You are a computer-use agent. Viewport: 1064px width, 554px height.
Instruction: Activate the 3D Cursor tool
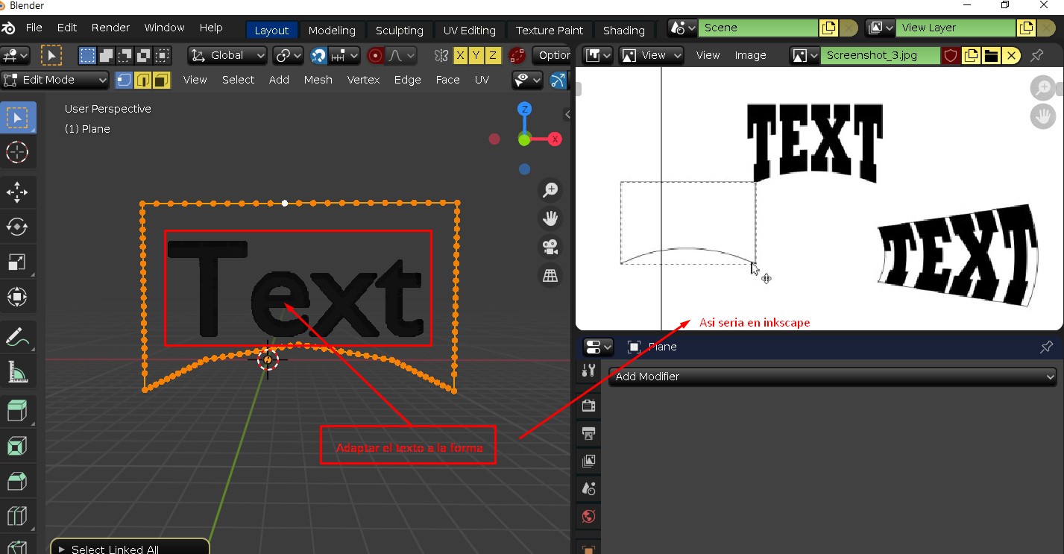pyautogui.click(x=17, y=153)
